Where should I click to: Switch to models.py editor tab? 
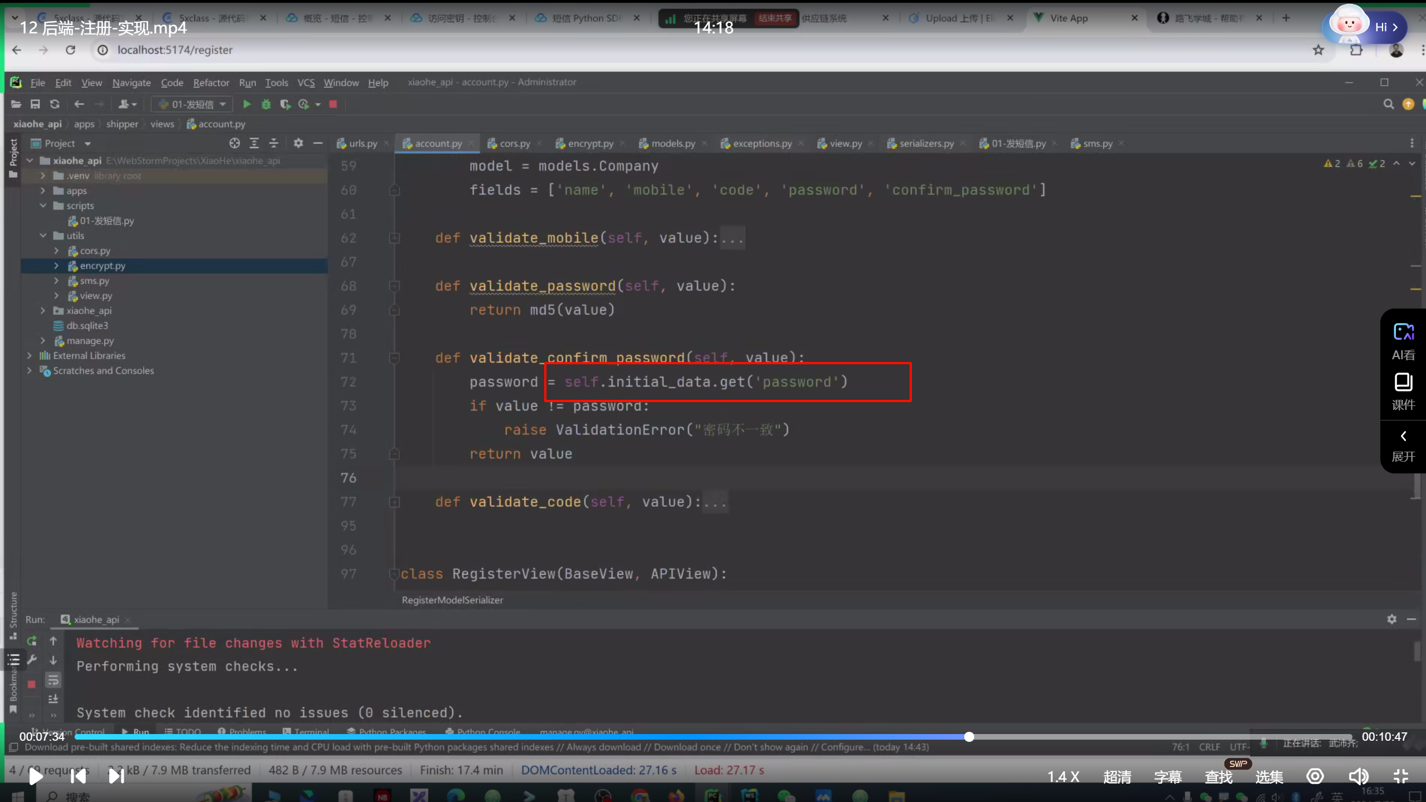click(x=673, y=144)
